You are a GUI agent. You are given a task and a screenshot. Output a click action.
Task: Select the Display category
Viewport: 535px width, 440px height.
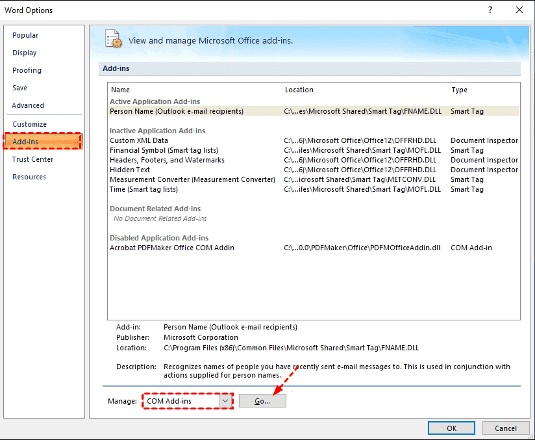(x=25, y=53)
